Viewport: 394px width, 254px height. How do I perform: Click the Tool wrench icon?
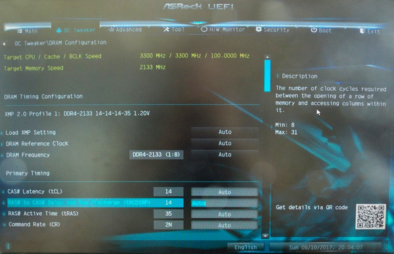[166, 30]
